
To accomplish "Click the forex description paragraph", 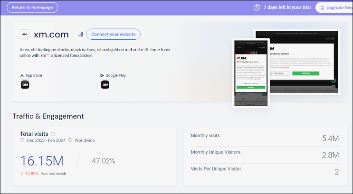I will click(95, 53).
